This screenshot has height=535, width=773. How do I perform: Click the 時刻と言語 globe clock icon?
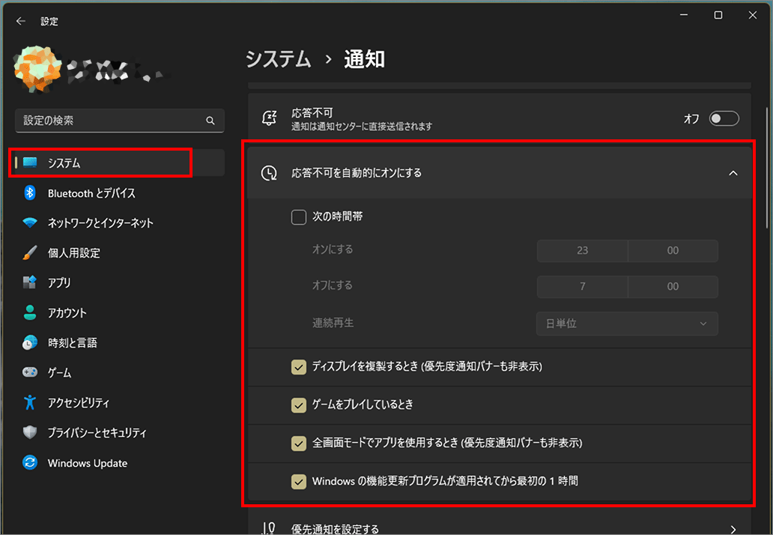pos(29,342)
